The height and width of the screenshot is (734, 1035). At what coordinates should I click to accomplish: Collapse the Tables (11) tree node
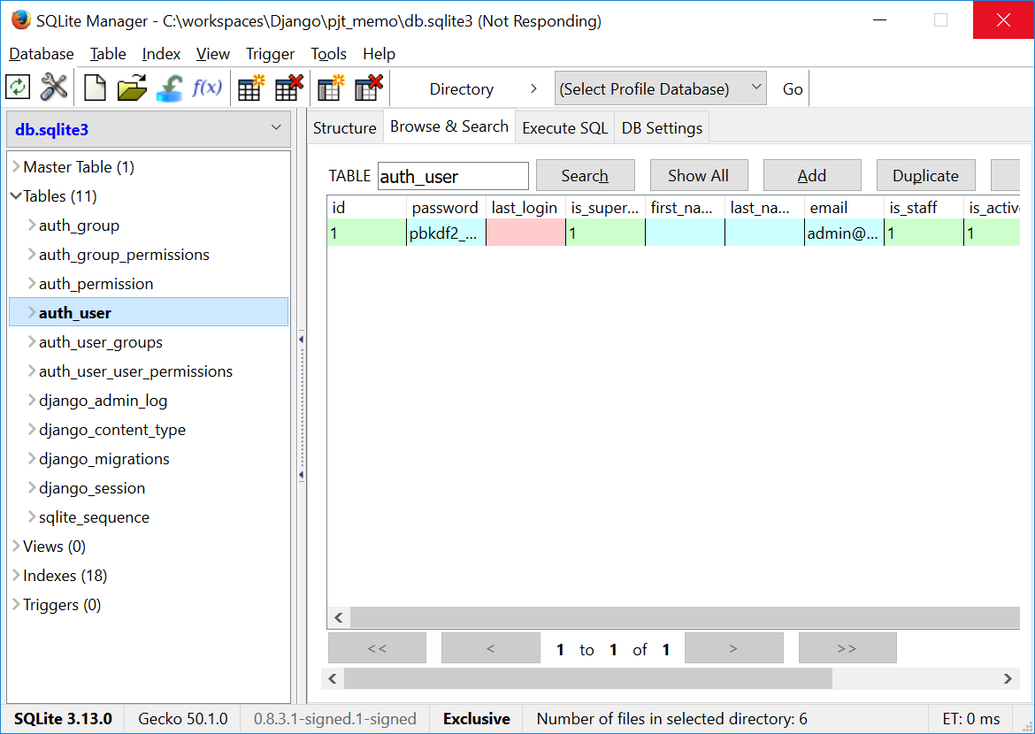16,196
